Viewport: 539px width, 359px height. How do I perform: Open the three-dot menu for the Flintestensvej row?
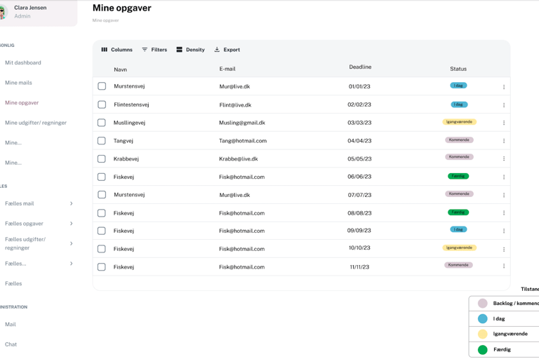tap(504, 105)
